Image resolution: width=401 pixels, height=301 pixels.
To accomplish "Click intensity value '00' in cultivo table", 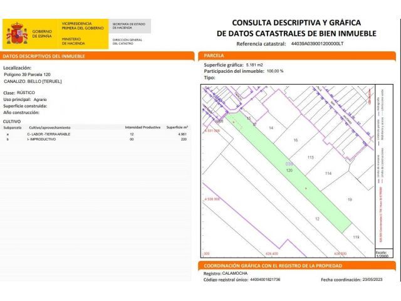I will [x=132, y=139].
